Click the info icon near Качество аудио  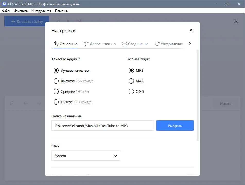[80, 59]
